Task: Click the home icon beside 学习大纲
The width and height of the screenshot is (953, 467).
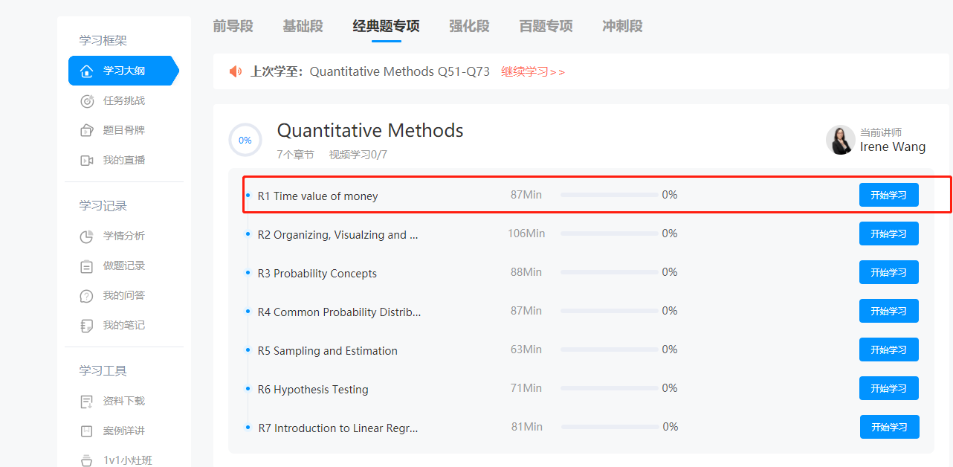Action: pos(87,71)
